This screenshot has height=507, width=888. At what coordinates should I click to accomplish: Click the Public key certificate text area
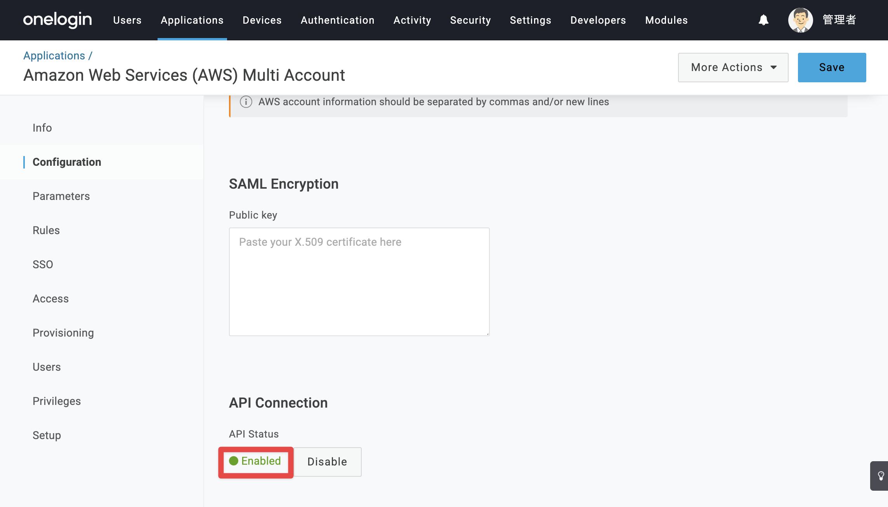tap(359, 282)
